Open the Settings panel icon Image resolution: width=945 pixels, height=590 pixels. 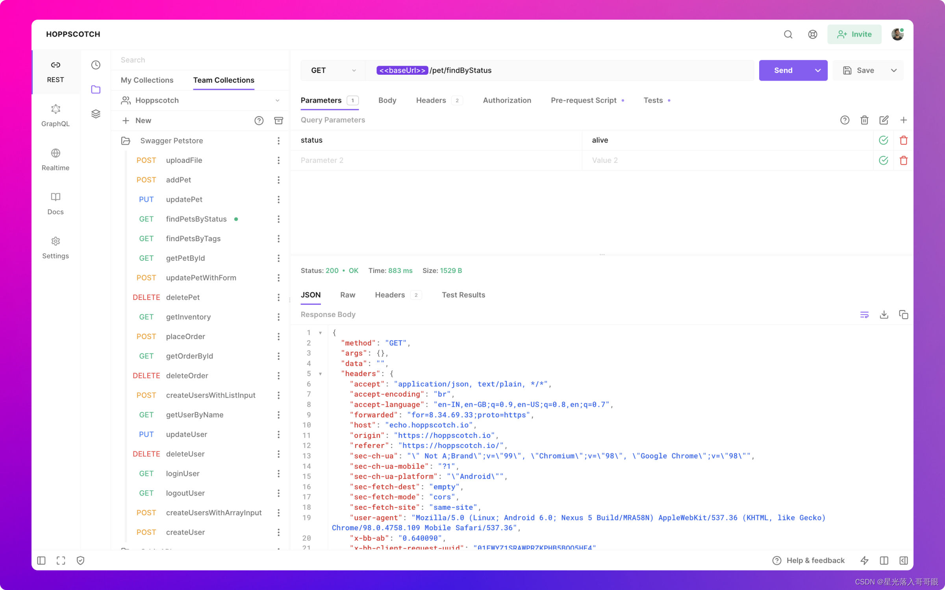tap(56, 241)
